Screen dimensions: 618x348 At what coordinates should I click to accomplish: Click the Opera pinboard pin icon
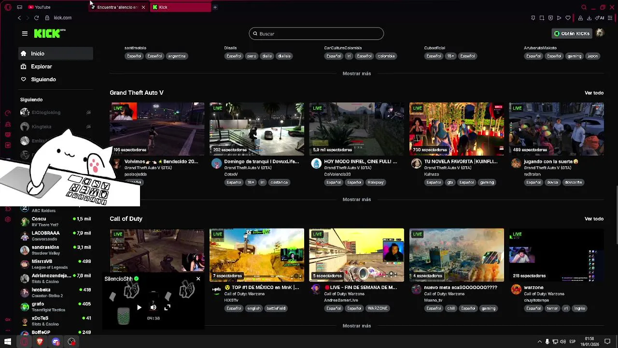pyautogui.click(x=533, y=18)
